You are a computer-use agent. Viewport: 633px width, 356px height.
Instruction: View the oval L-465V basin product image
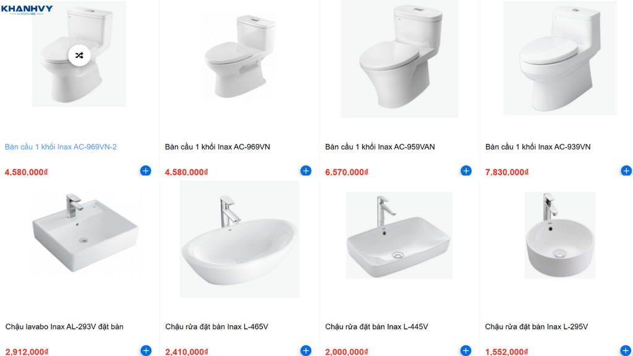pyautogui.click(x=240, y=239)
